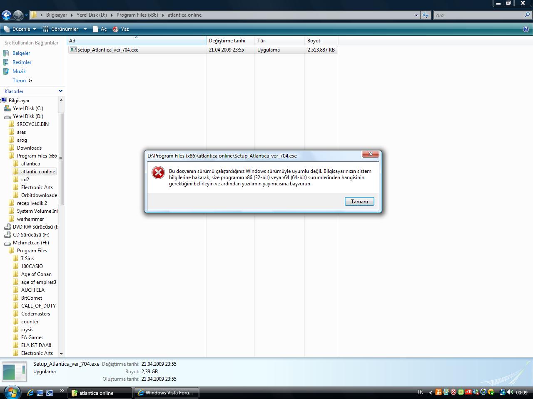
Task: Select the Mehmetcan (H:) drive
Action: (31, 243)
